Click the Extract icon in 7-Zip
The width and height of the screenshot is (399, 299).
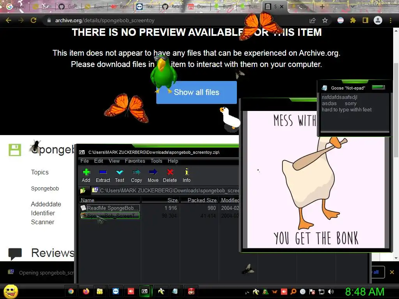click(x=103, y=172)
